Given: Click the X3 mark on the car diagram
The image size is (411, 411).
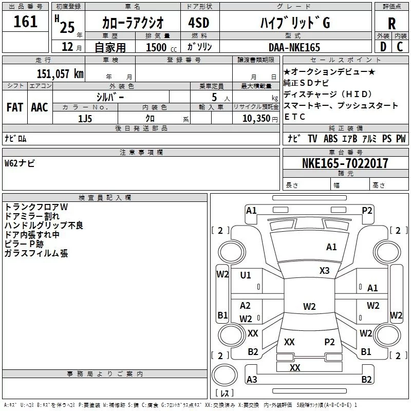Looking at the screenshot, I should tap(324, 271).
